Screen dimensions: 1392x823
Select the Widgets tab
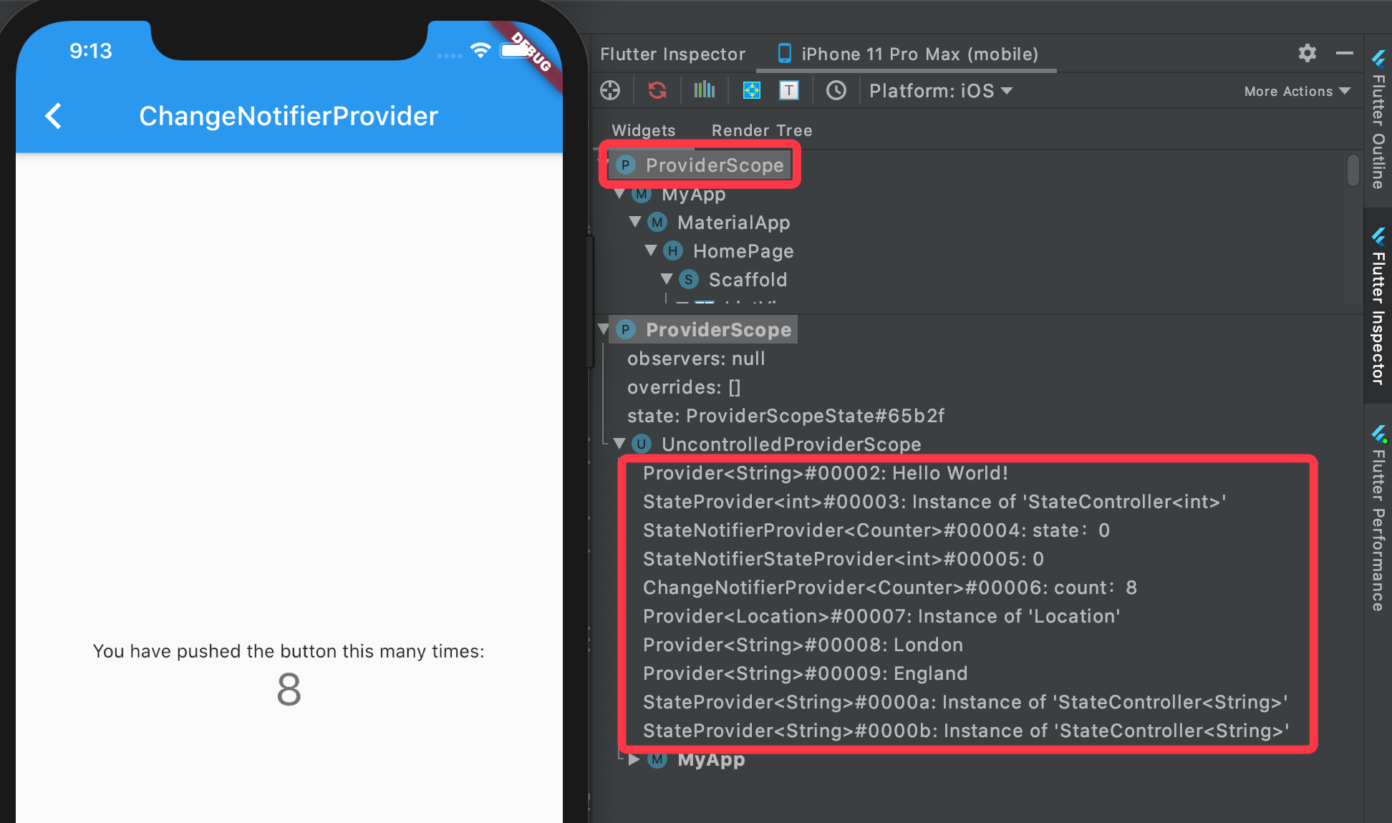[643, 130]
